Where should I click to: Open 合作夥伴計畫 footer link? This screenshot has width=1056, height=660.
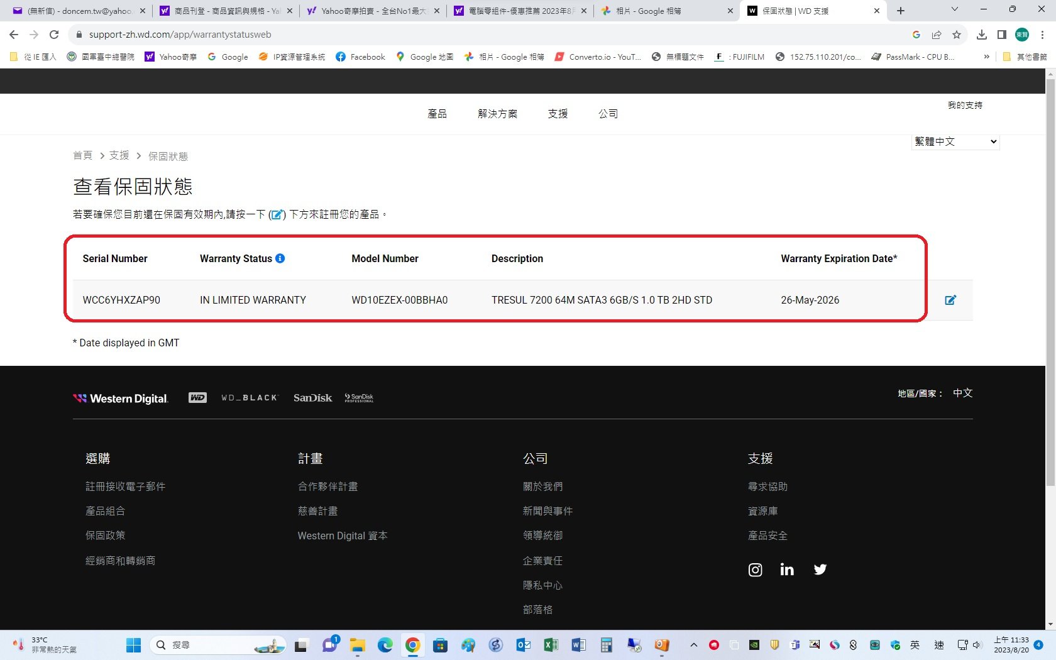pyautogui.click(x=328, y=487)
